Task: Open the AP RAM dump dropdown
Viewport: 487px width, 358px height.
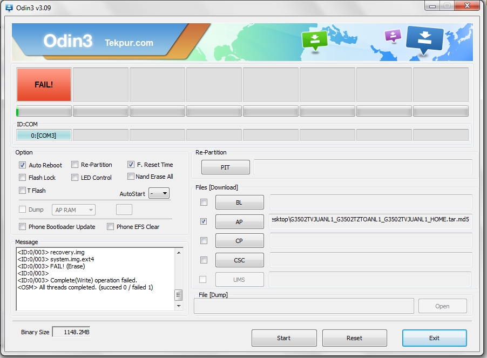Action: [x=73, y=210]
